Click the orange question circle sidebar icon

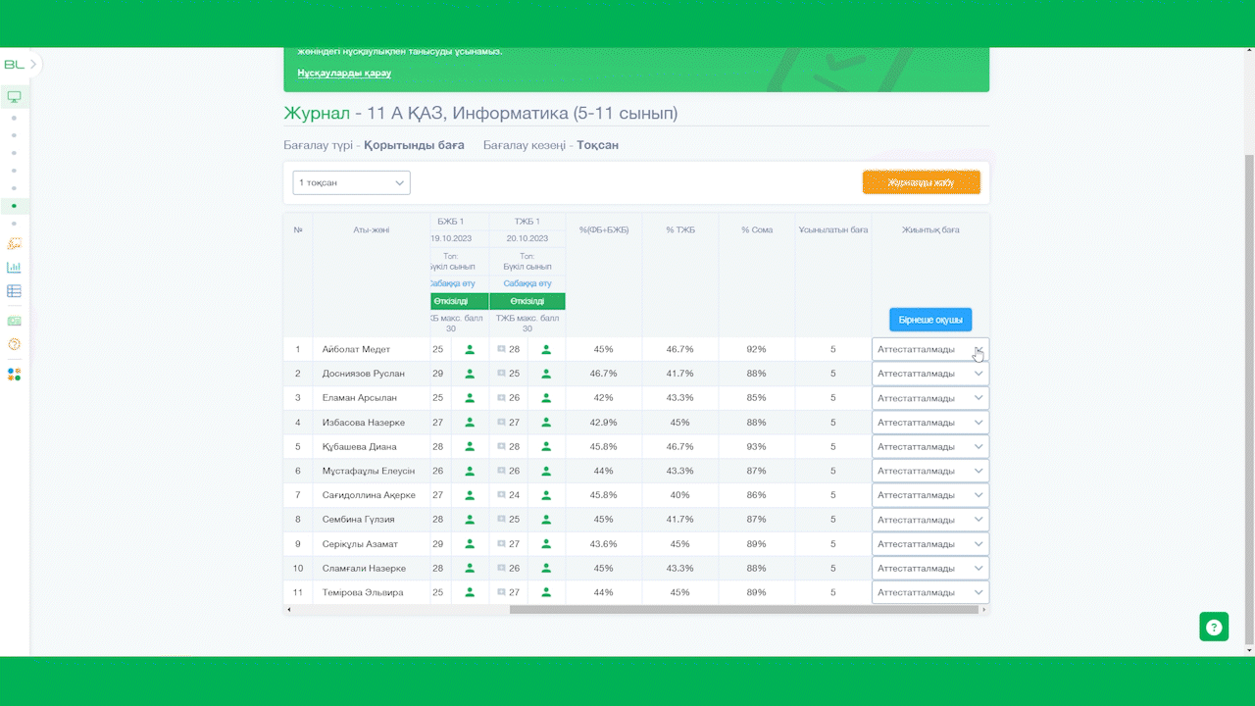14,344
